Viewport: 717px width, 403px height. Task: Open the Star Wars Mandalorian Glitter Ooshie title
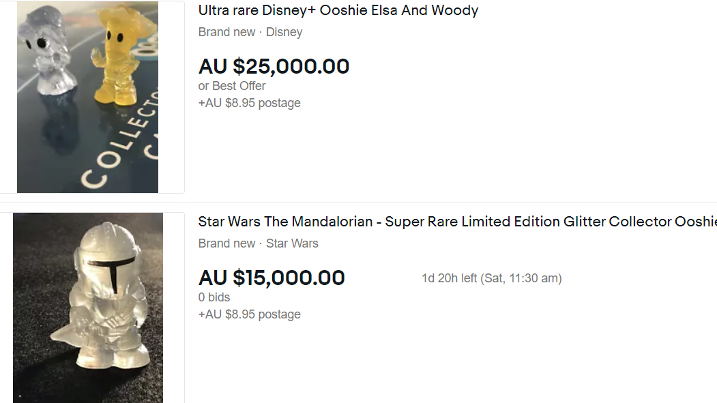(457, 222)
